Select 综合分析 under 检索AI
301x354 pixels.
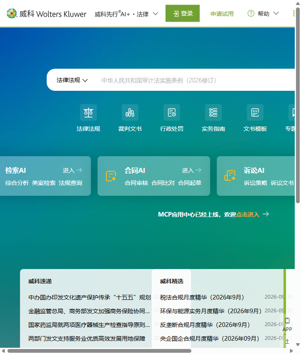[x=17, y=183]
